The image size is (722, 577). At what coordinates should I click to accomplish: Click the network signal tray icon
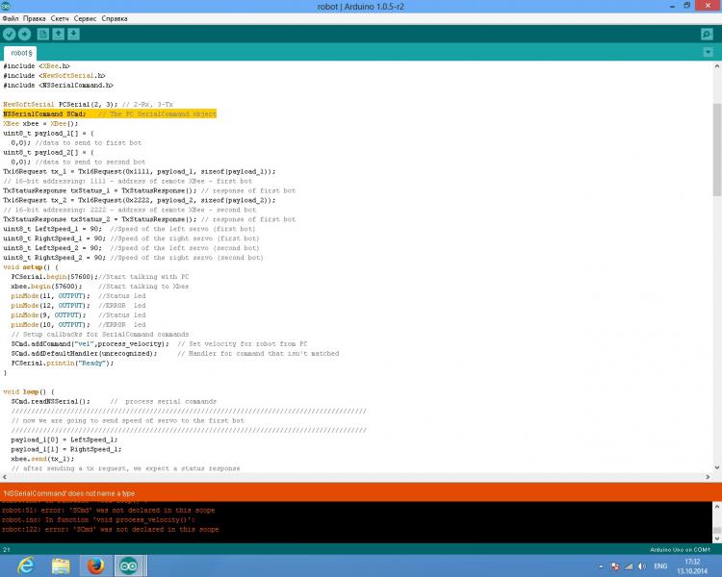pos(629,566)
